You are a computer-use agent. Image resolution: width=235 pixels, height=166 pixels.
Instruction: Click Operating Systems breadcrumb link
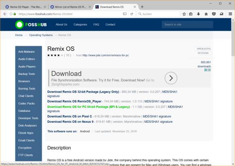(x=41, y=35)
